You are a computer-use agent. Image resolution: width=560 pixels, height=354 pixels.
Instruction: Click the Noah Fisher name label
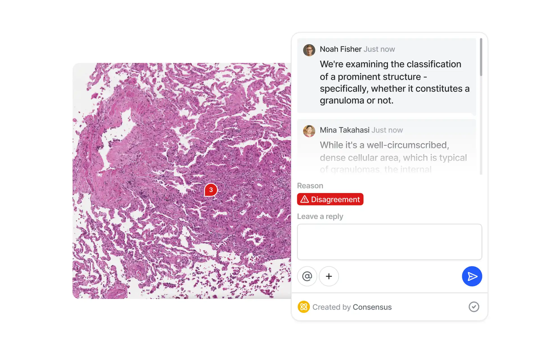(x=341, y=49)
